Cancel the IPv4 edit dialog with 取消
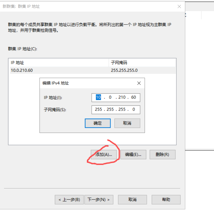The image size is (214, 215). pos(127,123)
